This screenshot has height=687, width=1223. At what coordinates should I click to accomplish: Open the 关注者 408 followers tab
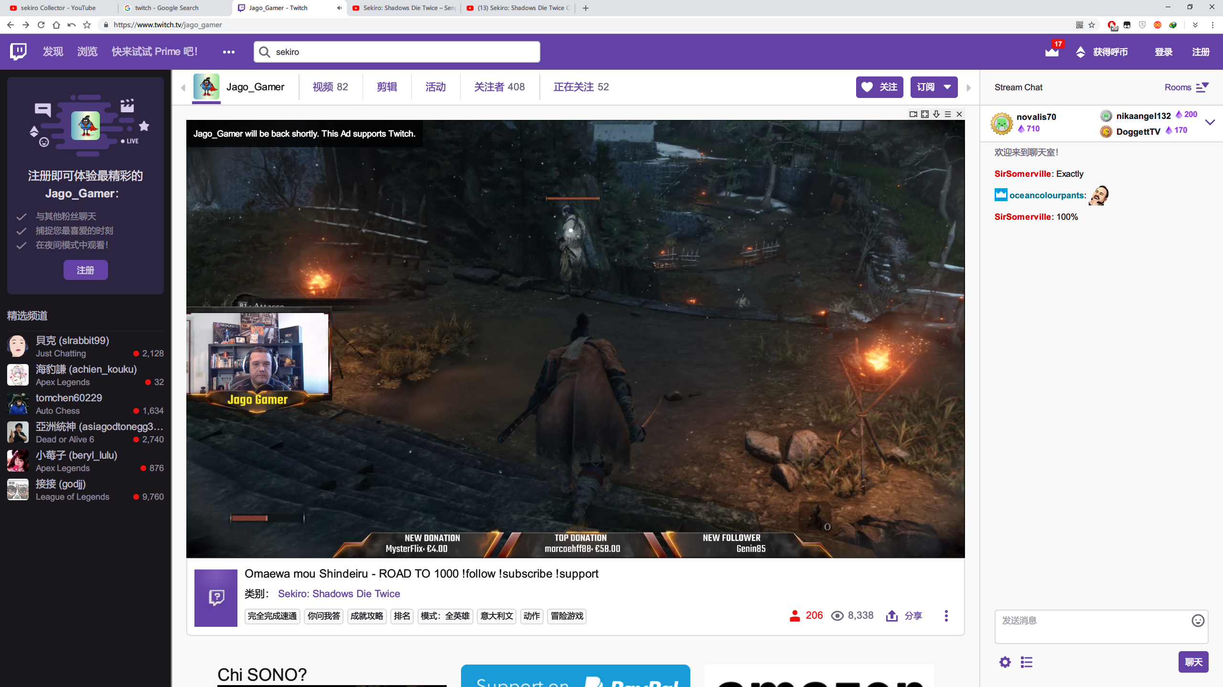(x=499, y=87)
